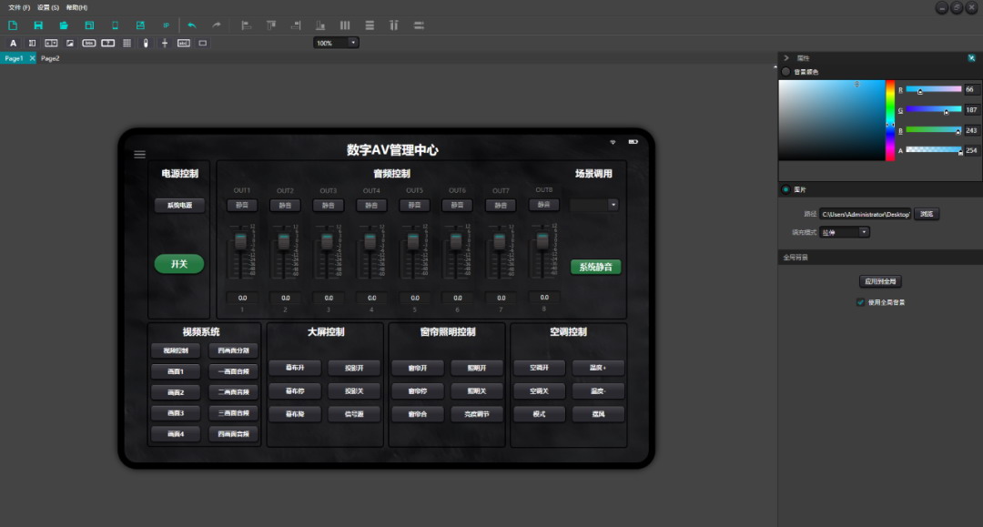The width and height of the screenshot is (983, 527).
Task: Click the IP settings toolbar icon
Action: click(x=166, y=25)
